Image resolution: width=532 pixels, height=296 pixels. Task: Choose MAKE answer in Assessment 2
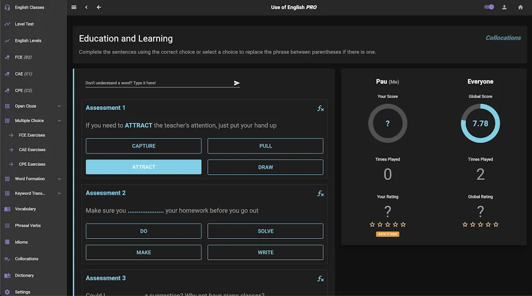pos(143,252)
